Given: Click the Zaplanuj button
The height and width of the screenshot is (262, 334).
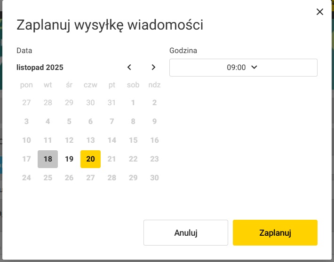Looking at the screenshot, I should (x=275, y=232).
